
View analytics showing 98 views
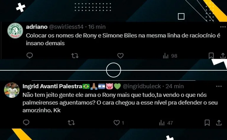click(170, 56)
